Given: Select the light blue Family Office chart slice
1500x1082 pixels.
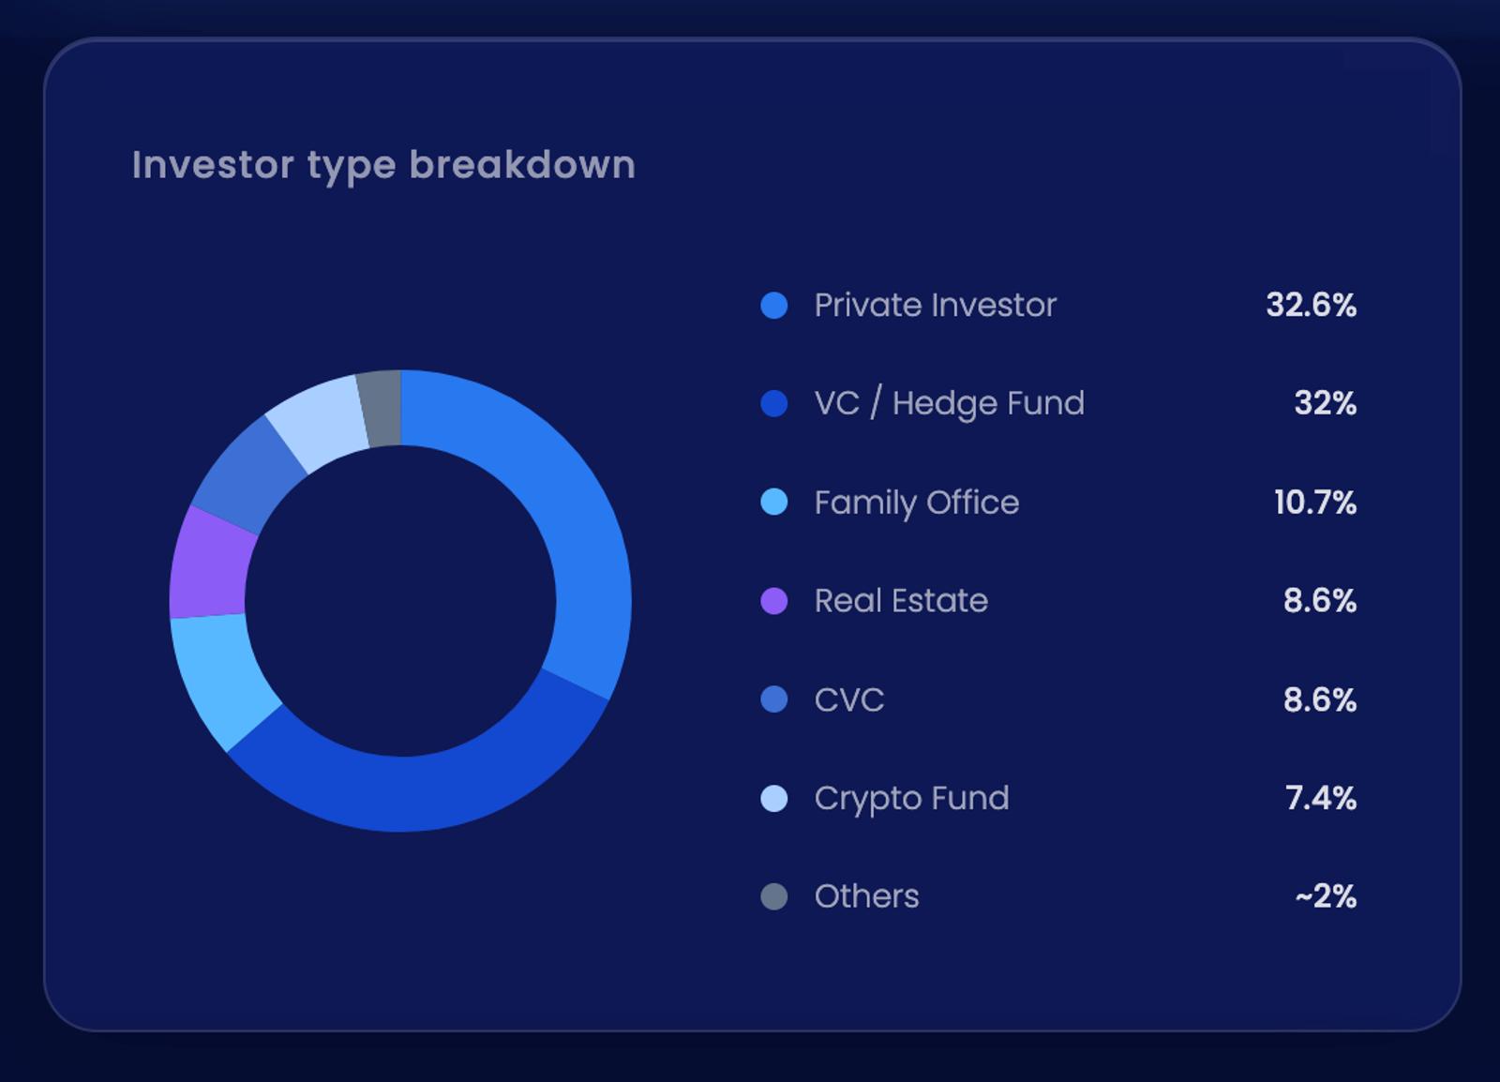Looking at the screenshot, I should 217,675.
